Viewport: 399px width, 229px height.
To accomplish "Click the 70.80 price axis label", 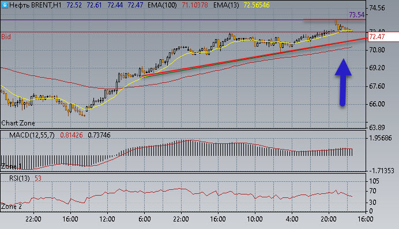I will tap(377, 50).
